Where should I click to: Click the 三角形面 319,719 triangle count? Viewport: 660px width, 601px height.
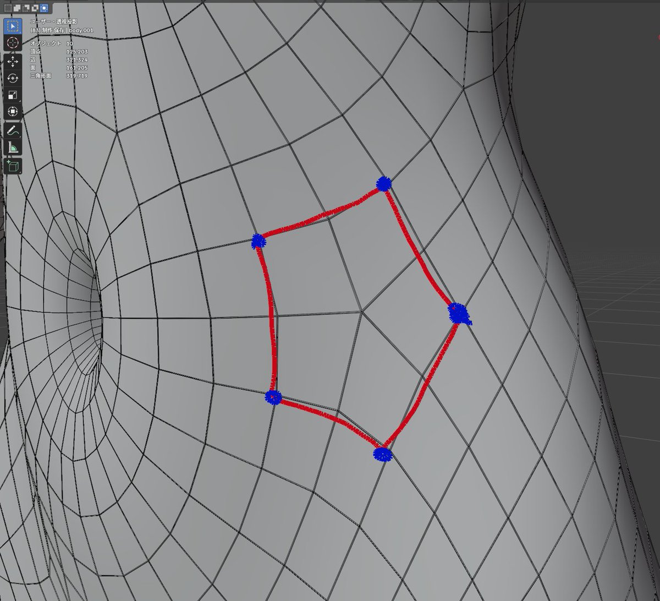pos(59,76)
